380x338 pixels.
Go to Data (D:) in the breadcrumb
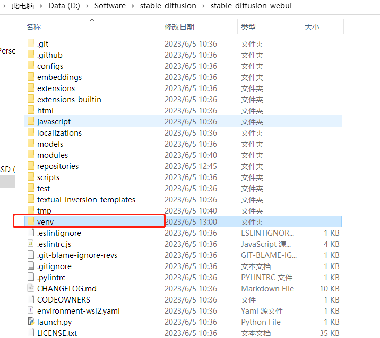(x=64, y=6)
